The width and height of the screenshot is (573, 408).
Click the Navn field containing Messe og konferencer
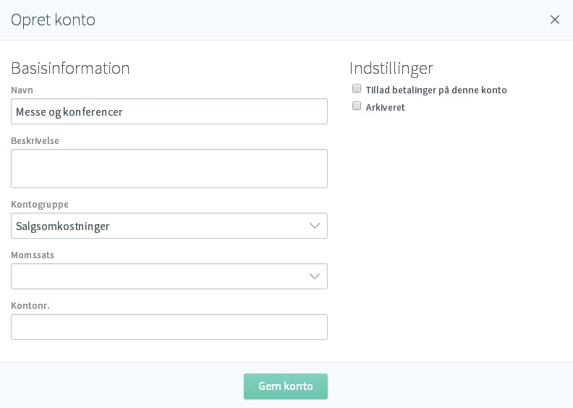pyautogui.click(x=169, y=111)
